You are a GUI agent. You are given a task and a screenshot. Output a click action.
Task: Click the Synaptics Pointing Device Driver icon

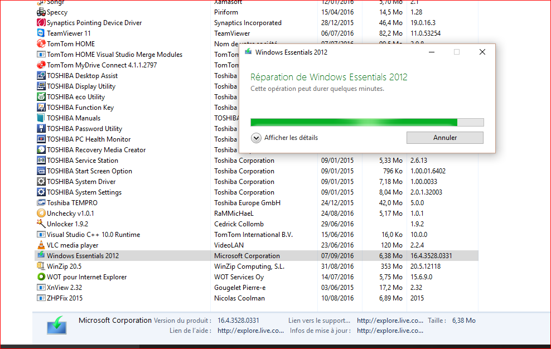coord(41,23)
